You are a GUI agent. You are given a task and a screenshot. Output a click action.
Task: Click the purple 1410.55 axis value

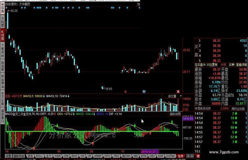coord(188,119)
